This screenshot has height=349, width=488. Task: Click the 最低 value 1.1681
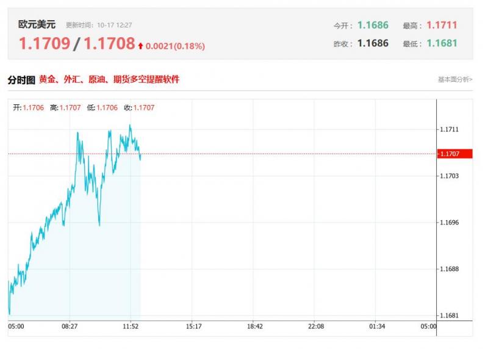tap(442, 43)
